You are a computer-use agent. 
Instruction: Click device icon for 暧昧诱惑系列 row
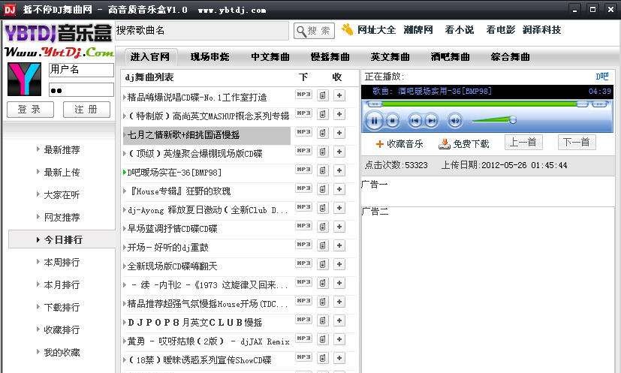[323, 358]
